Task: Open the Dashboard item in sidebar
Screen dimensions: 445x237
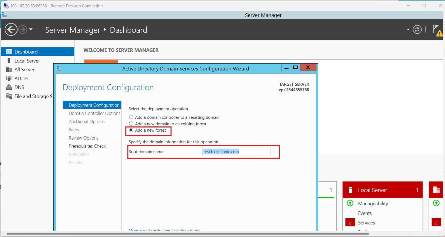Action: (26, 52)
